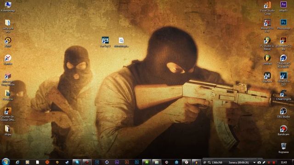Take a screenshot using the camera icon
The image size is (294, 165).
[259, 162]
